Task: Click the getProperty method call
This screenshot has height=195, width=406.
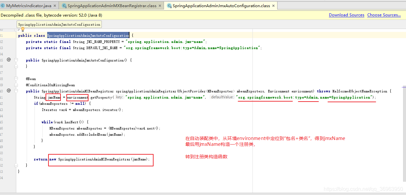Action: [x=101, y=97]
